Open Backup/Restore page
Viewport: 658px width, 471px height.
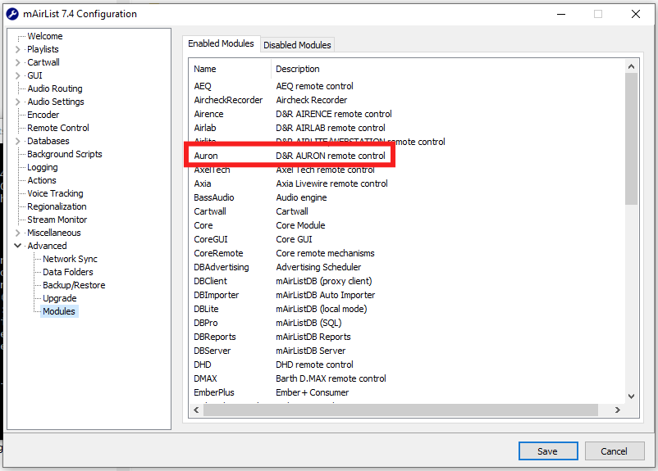[x=74, y=285]
